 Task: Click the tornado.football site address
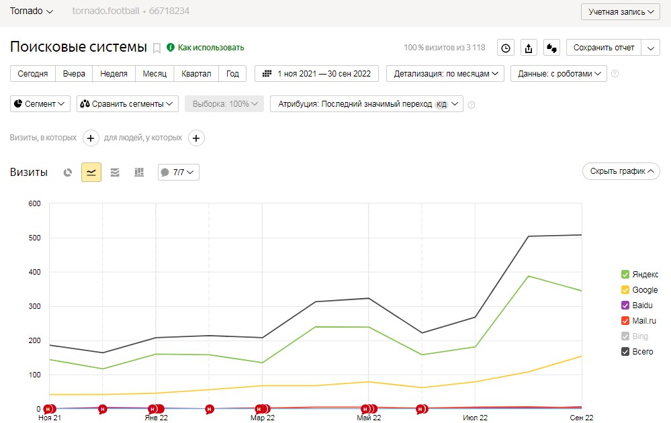pyautogui.click(x=105, y=11)
